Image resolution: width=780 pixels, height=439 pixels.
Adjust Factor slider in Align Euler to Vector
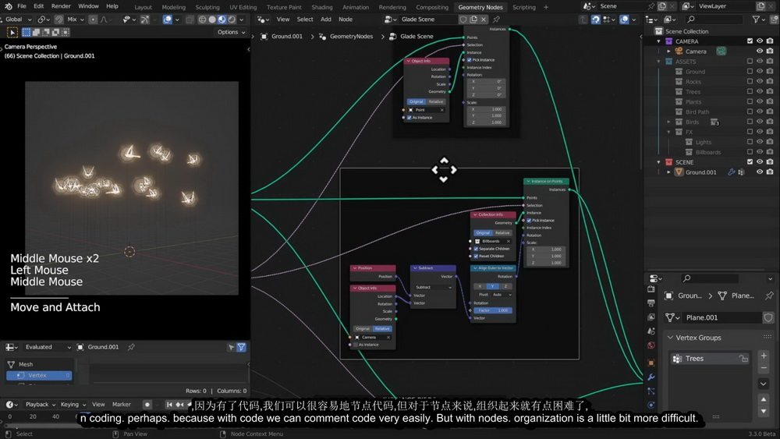click(493, 310)
